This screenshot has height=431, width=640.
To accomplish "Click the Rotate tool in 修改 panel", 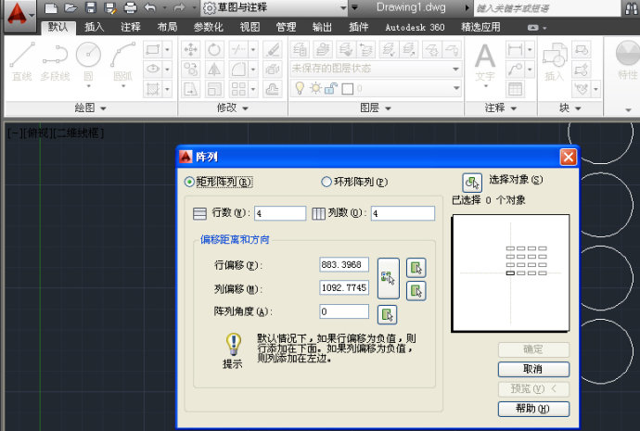I will (214, 49).
